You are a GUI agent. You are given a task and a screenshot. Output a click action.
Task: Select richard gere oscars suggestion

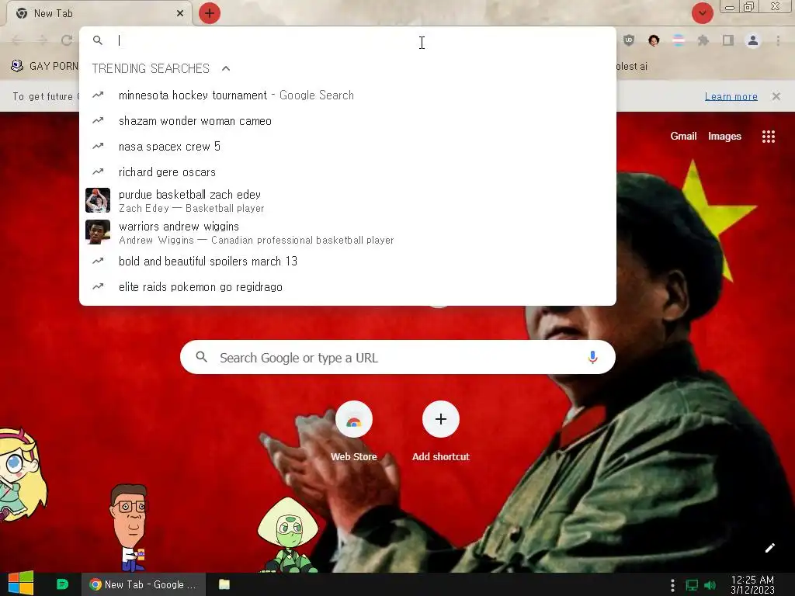348,172
